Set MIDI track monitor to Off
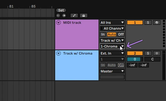This screenshot has width=166, height=101. 121,34
